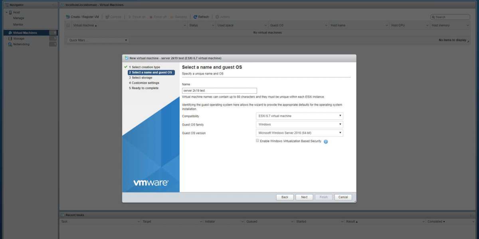Open the Compatibility dropdown

[x=299, y=116]
